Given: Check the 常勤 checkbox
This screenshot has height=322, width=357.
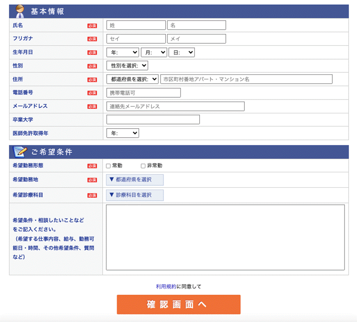Looking at the screenshot, I should pos(108,166).
